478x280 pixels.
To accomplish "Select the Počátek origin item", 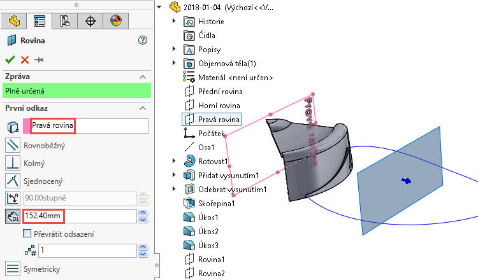I will [211, 134].
